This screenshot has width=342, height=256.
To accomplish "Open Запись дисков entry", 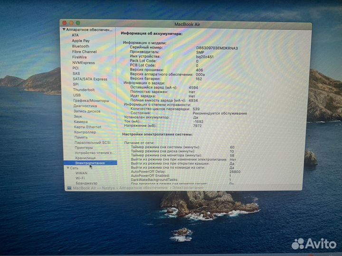I will coord(87,111).
